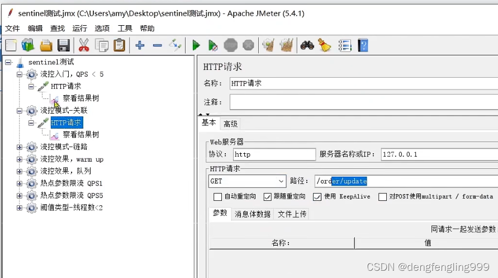The image size is (498, 278).
Task: Open the 选项 menu
Action: pyautogui.click(x=102, y=29)
